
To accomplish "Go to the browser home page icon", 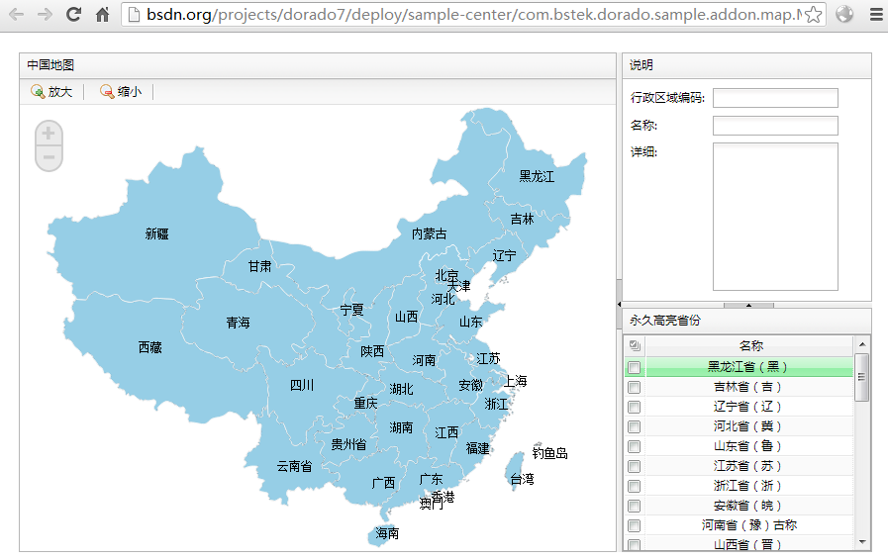I will (102, 15).
